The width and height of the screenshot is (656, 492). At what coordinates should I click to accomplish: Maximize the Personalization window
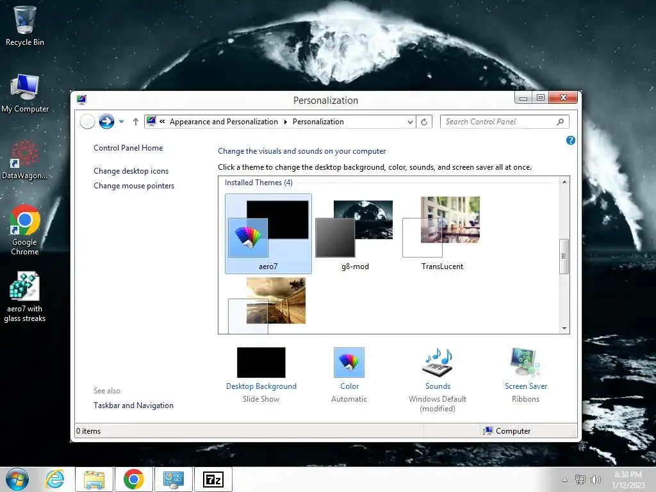540,97
